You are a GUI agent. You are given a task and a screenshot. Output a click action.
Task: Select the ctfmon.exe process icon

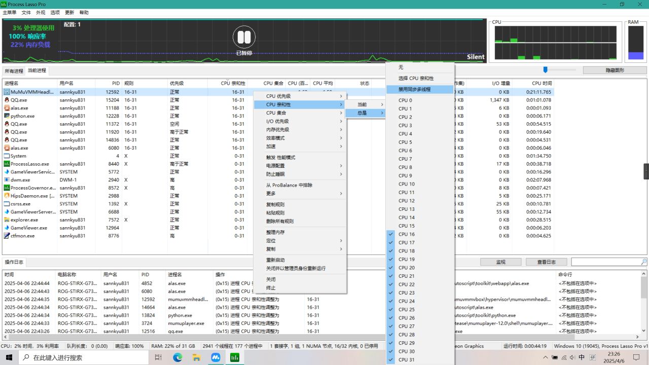pos(7,236)
